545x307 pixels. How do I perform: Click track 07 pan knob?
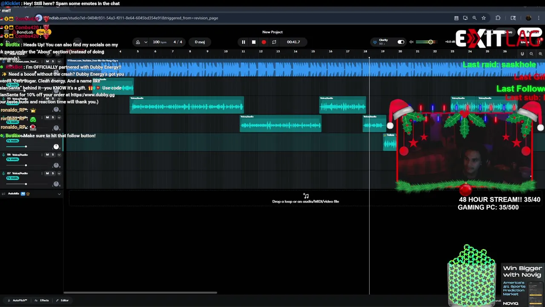click(56, 184)
